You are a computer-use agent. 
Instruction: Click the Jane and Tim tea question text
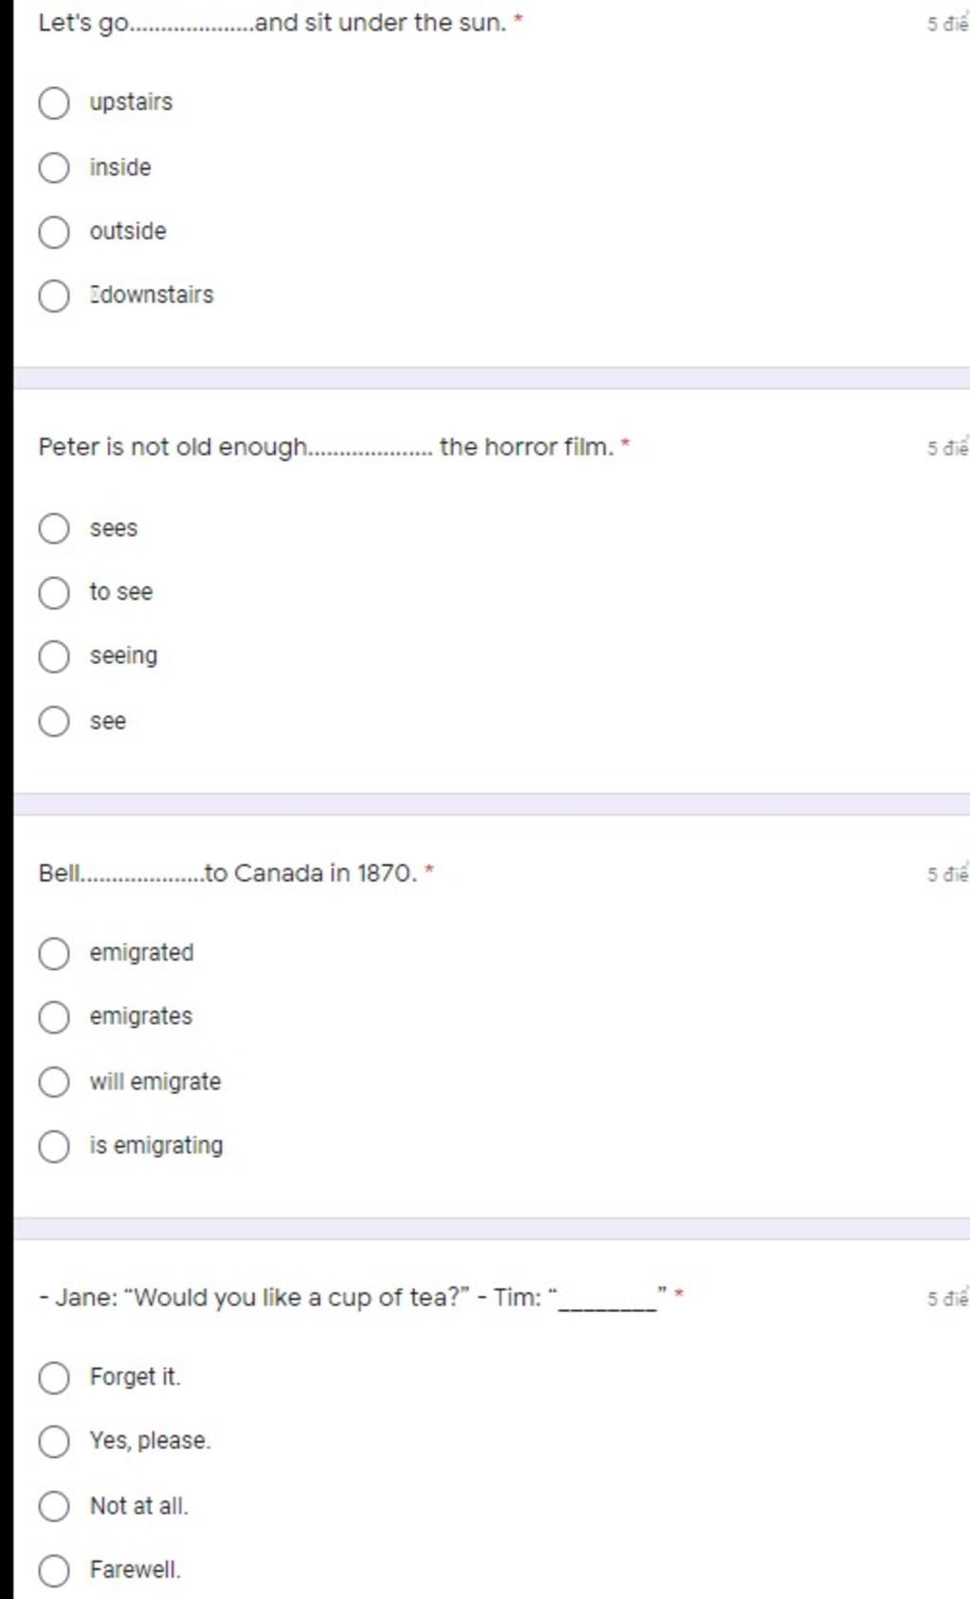350,1297
